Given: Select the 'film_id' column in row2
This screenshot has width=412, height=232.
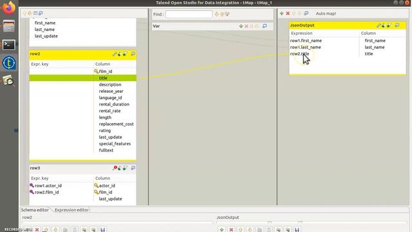Looking at the screenshot, I should 106,72.
